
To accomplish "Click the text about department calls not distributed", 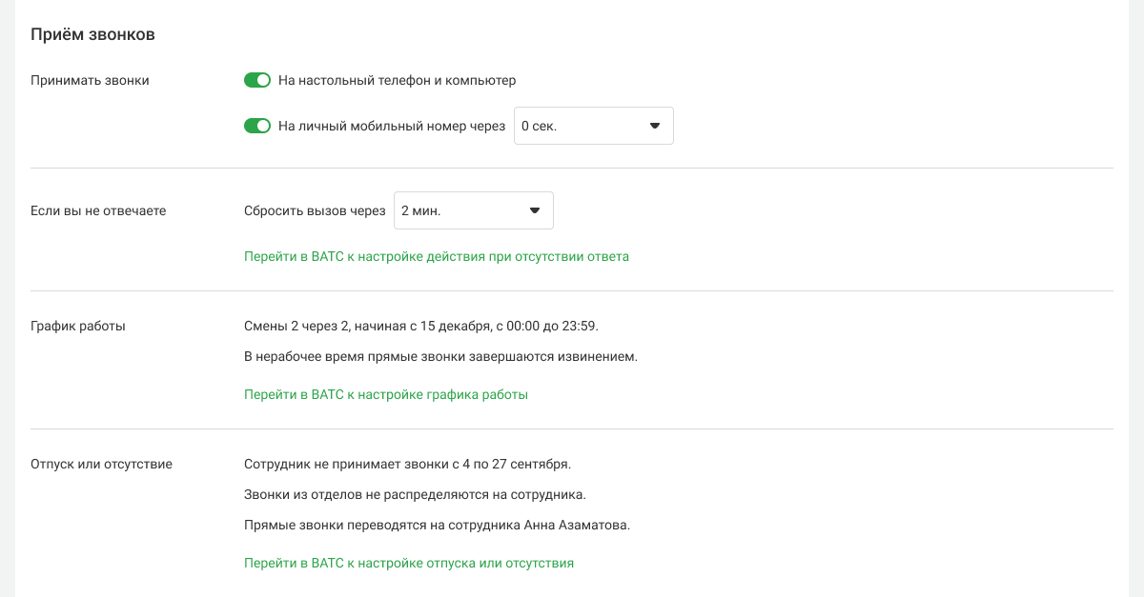I will click(415, 495).
